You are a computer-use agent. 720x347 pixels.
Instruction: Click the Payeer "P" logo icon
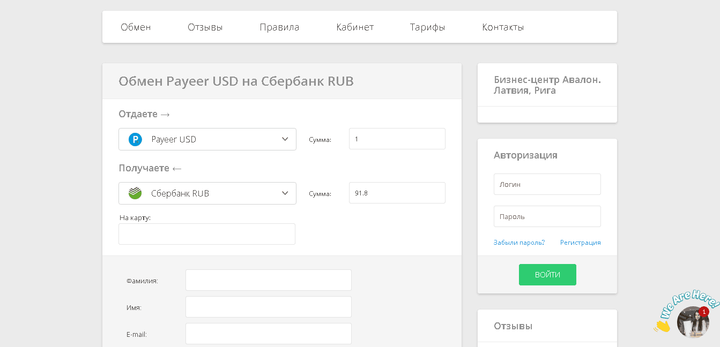[135, 139]
